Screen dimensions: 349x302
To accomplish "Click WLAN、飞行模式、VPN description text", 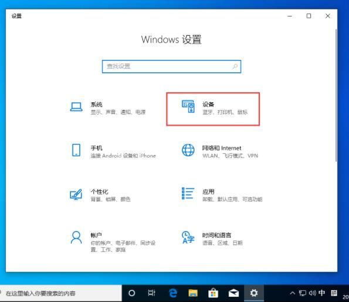I will [x=230, y=156].
